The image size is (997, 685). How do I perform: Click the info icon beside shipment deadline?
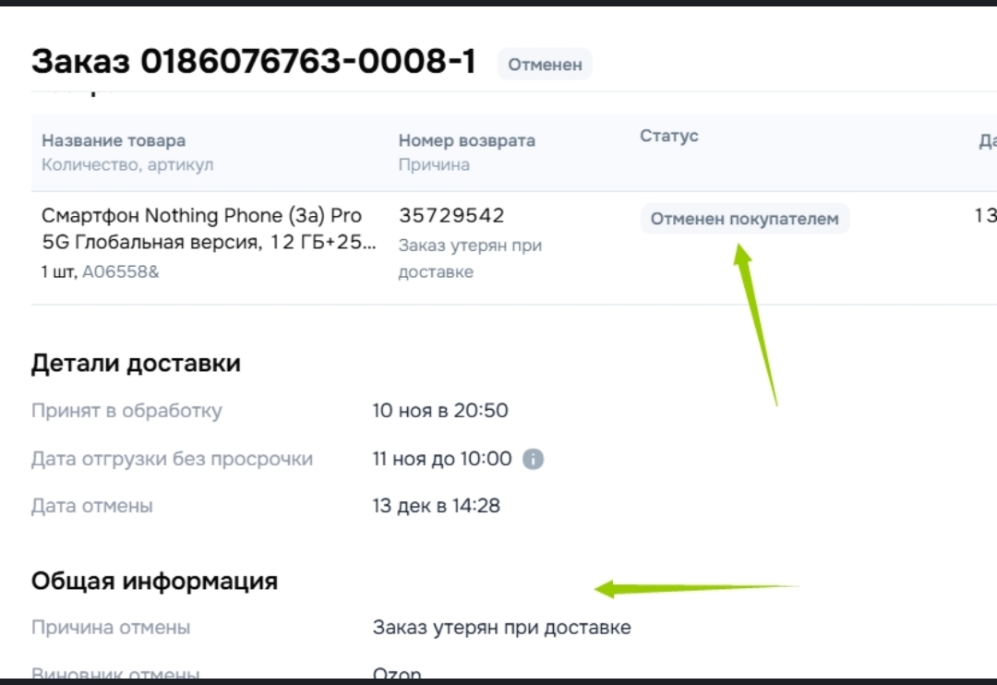[x=533, y=459]
